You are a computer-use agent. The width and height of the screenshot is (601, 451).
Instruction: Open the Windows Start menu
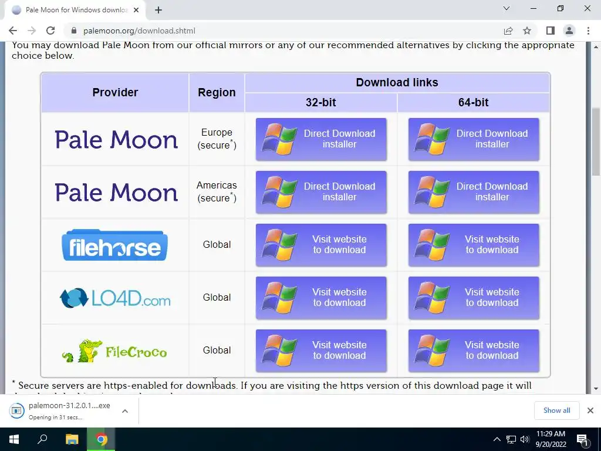point(14,439)
